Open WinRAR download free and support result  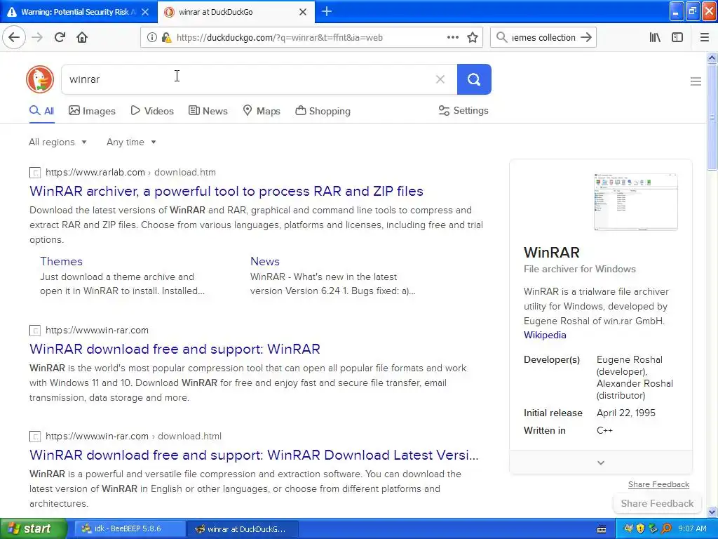[x=175, y=350]
